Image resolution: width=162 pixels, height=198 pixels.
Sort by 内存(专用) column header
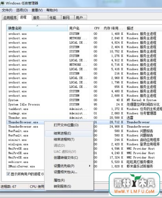[113, 28]
